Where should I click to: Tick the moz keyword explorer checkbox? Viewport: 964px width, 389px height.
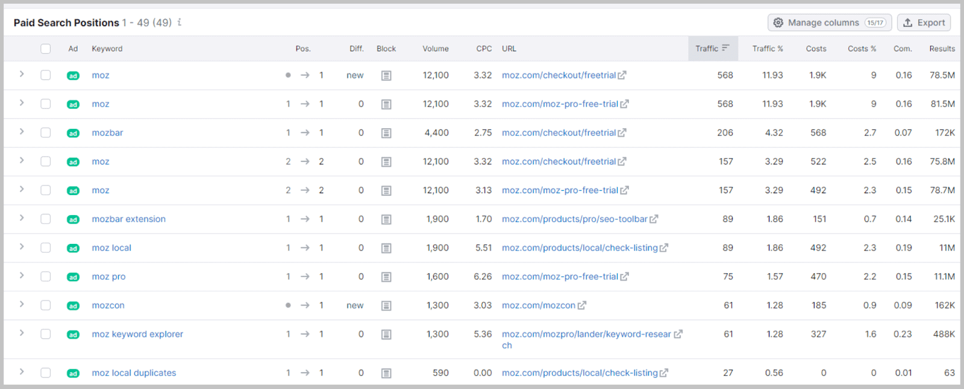coord(46,334)
